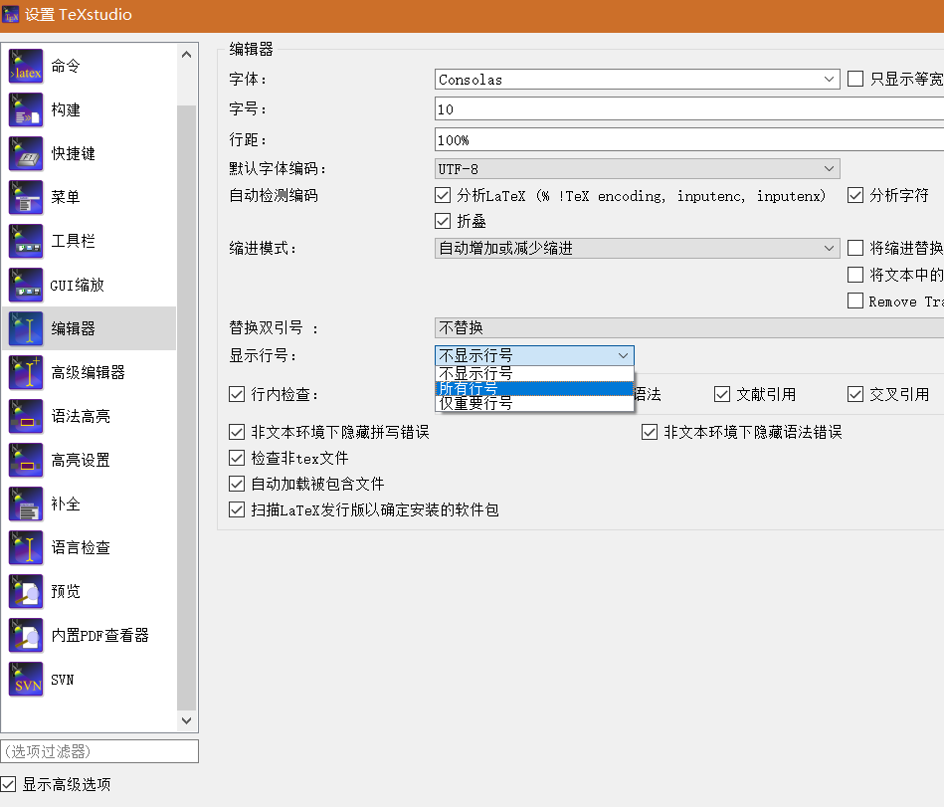Disable 折叠 checkbox
Screen dimensions: 944x807
pyautogui.click(x=443, y=221)
